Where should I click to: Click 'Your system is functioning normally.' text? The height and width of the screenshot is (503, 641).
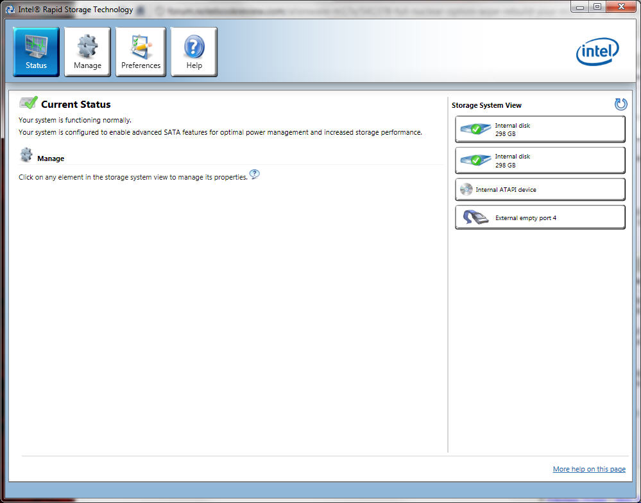75,120
